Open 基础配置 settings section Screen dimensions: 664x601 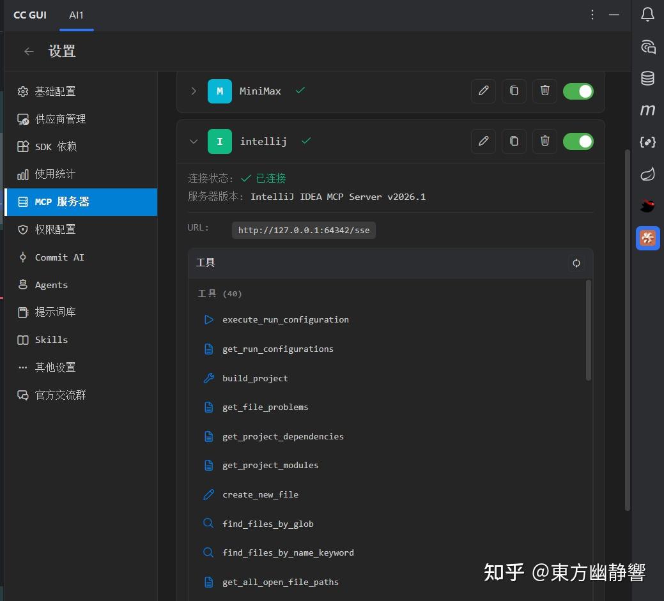[x=81, y=91]
